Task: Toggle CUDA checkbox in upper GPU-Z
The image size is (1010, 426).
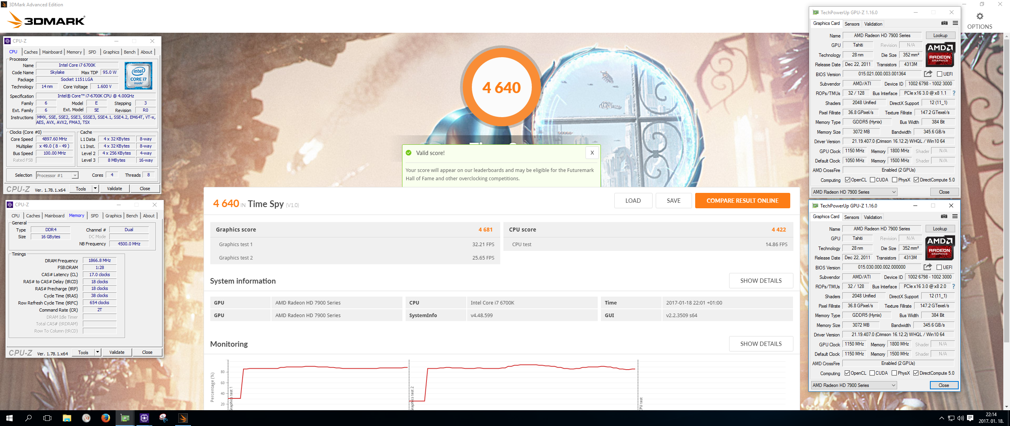Action: [x=872, y=180]
